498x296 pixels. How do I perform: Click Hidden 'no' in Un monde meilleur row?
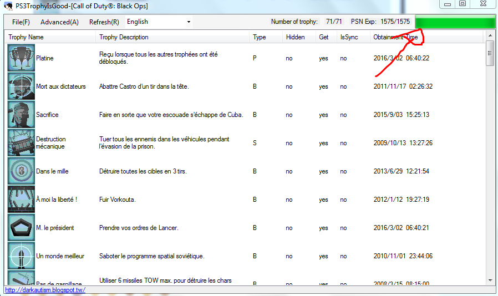click(x=289, y=256)
